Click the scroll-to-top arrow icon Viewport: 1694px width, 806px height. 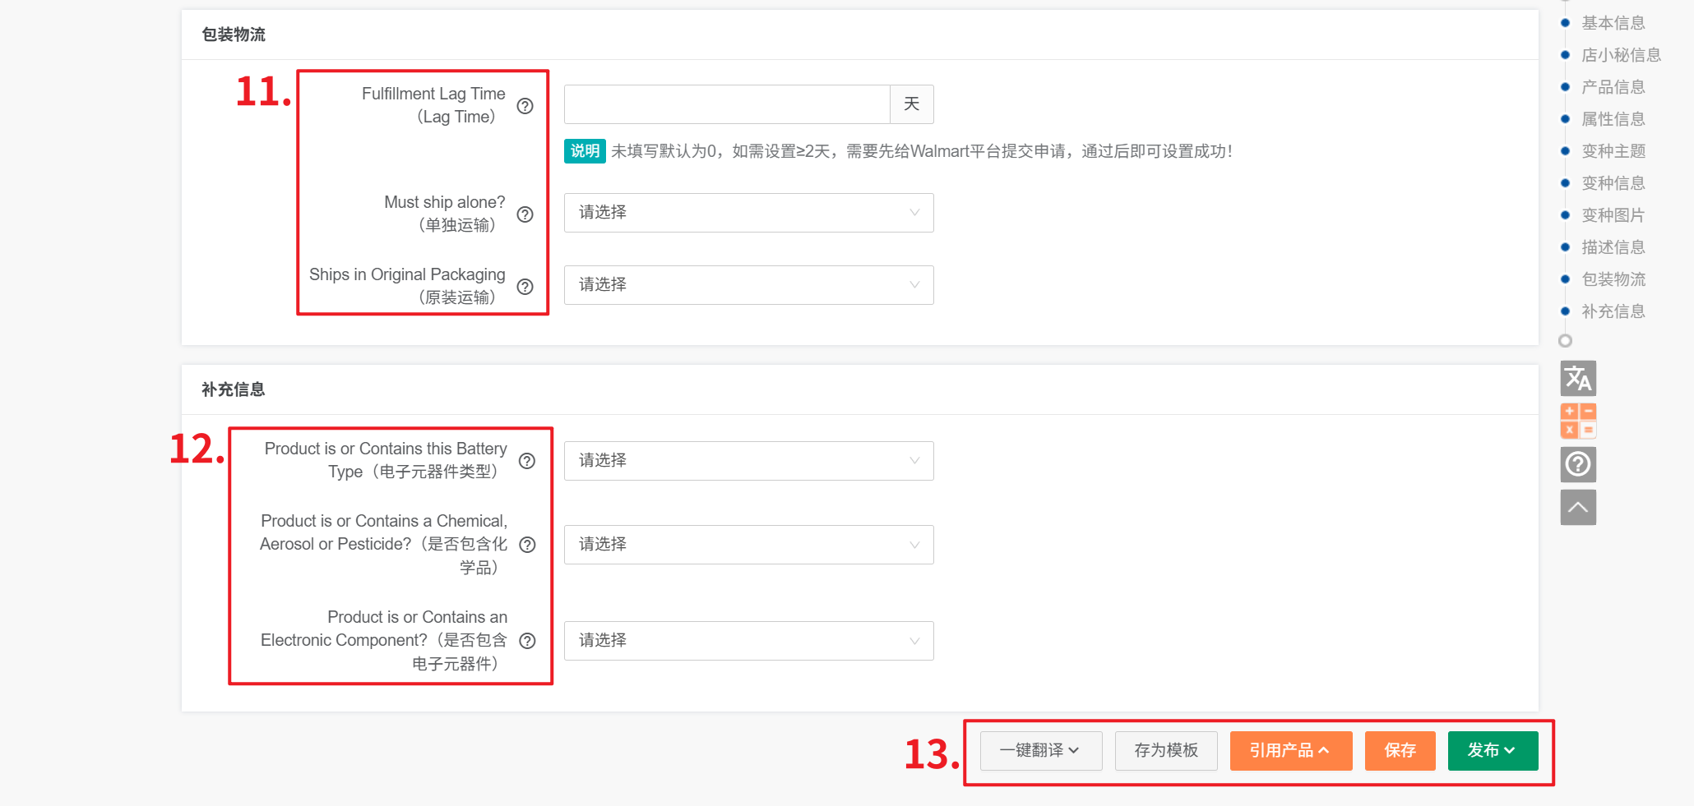pos(1577,507)
